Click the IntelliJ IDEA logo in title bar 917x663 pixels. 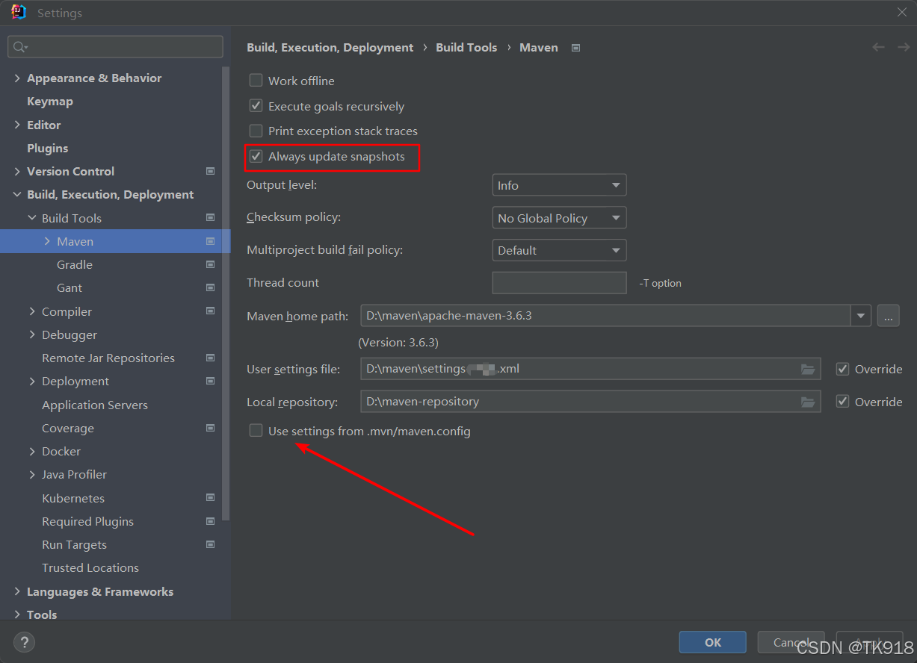coord(19,12)
